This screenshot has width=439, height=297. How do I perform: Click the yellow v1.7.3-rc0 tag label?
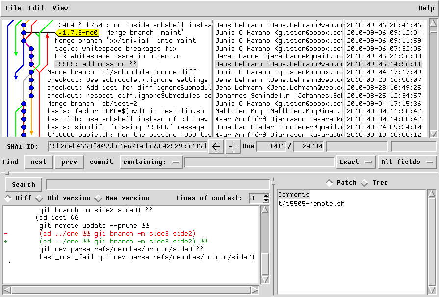click(x=78, y=33)
